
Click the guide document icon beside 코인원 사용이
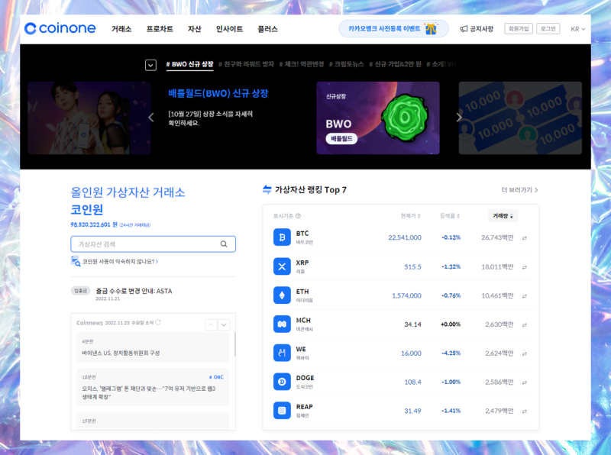(x=76, y=261)
